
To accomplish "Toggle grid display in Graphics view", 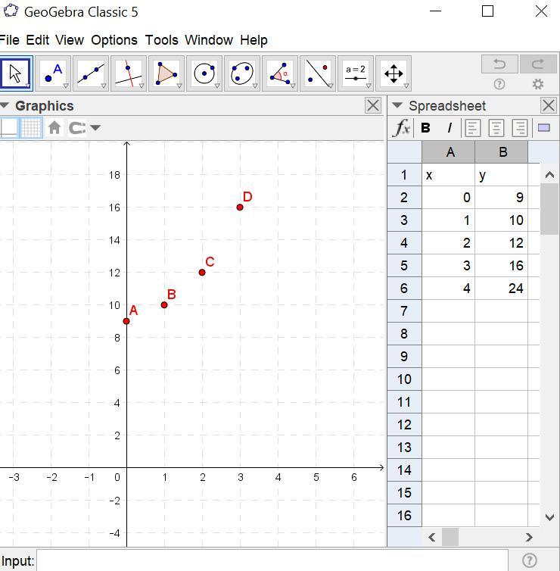I will [x=30, y=127].
